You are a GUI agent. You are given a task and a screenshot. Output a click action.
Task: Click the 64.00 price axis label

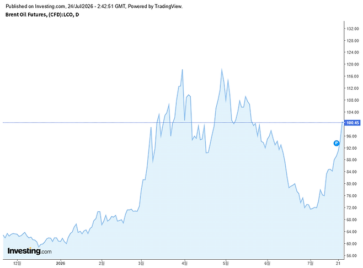coord(353,232)
